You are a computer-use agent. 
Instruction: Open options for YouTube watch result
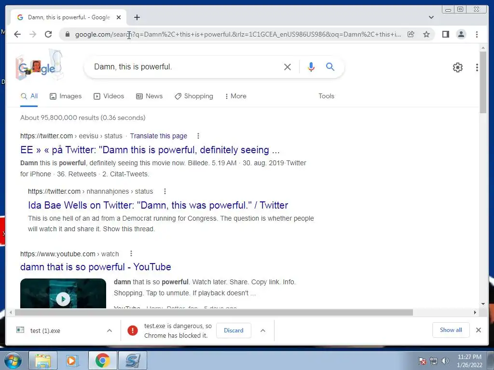tap(131, 253)
